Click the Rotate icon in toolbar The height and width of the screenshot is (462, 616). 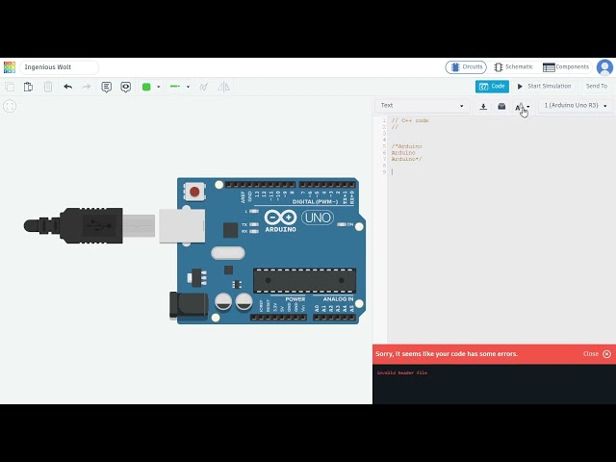pyautogui.click(x=203, y=87)
